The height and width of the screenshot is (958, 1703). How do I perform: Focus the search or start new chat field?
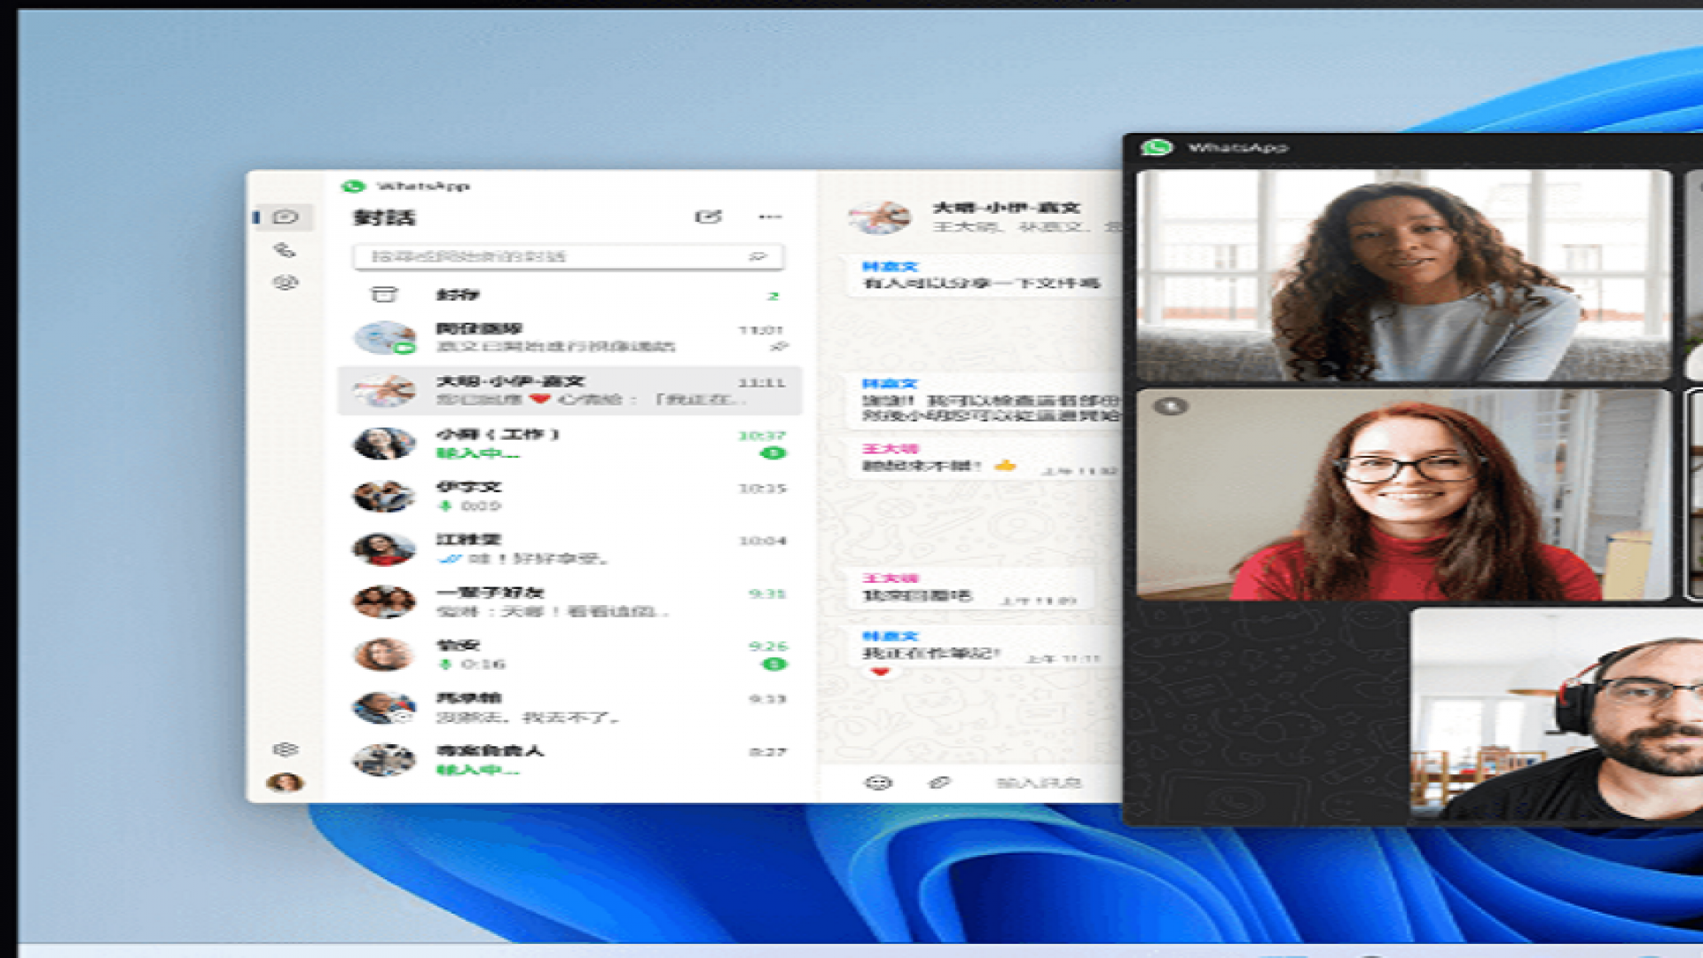[x=568, y=256]
